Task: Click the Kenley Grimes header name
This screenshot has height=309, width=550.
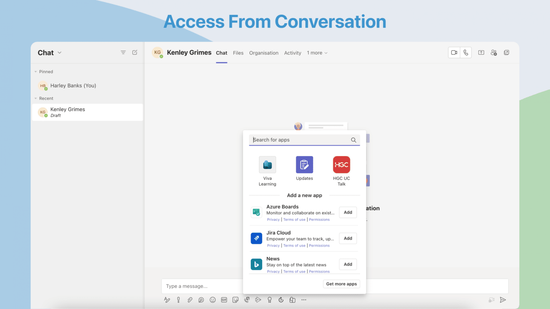Action: click(189, 53)
